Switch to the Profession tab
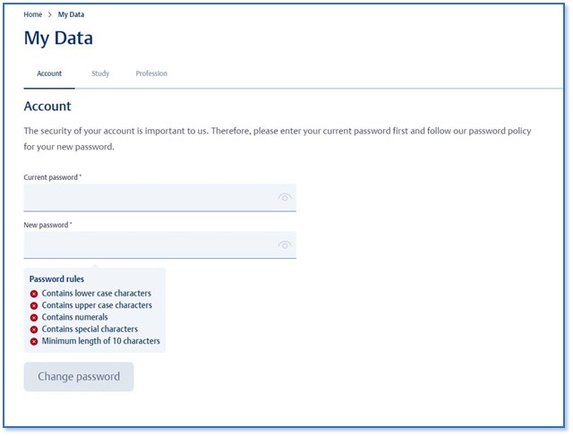Image resolution: width=573 pixels, height=436 pixels. click(151, 73)
